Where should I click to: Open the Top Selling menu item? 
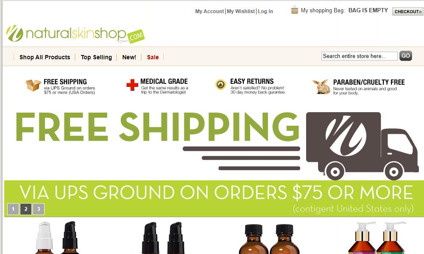point(96,57)
